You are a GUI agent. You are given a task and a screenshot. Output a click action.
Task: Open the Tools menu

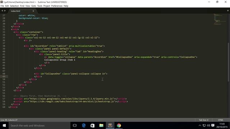tap(40, 6)
